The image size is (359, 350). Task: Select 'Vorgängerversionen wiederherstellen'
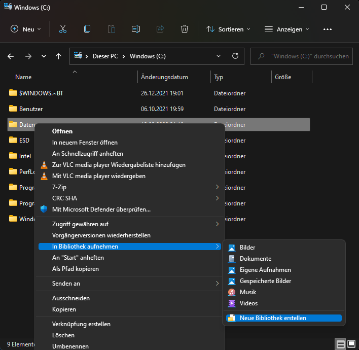[101, 235]
